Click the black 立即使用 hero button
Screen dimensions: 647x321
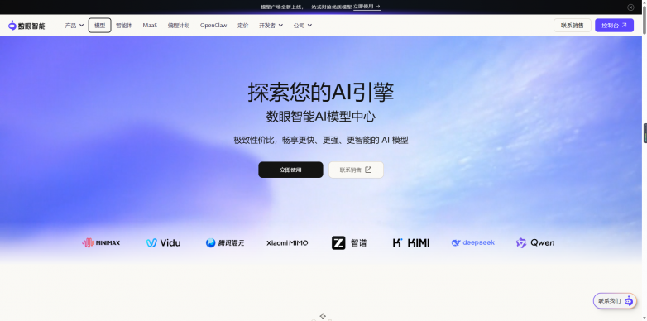(x=290, y=170)
